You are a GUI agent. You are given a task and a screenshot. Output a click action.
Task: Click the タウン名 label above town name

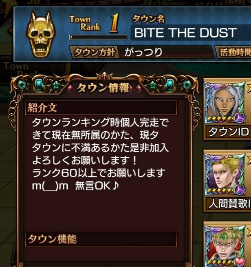tap(148, 19)
